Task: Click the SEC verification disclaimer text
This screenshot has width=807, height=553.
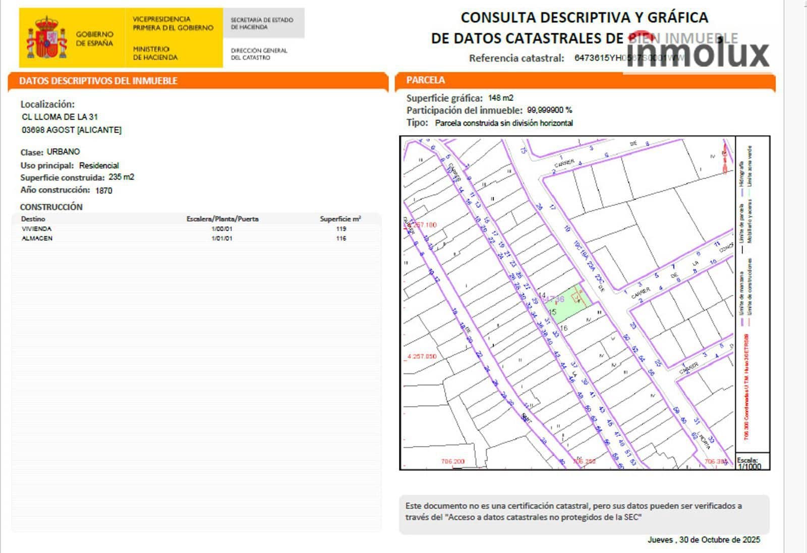Action: coord(573,511)
